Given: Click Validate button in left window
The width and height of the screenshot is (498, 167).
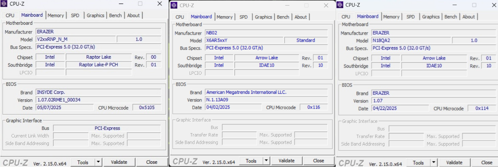Looking at the screenshot, I should point(119,162).
